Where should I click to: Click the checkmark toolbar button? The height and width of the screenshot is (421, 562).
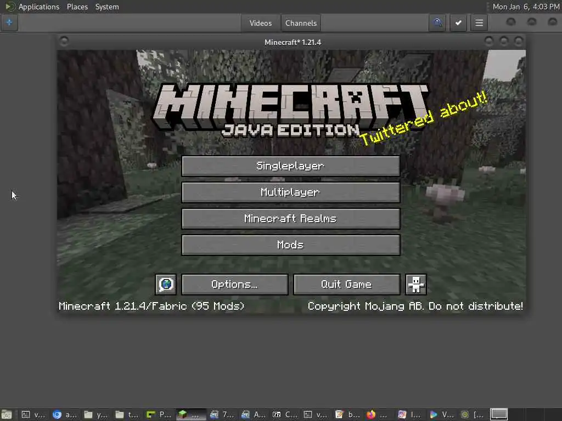click(458, 23)
